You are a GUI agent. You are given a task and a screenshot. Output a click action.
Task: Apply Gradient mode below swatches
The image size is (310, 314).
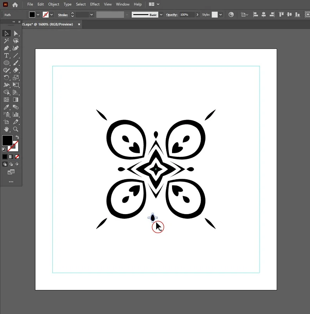11,156
